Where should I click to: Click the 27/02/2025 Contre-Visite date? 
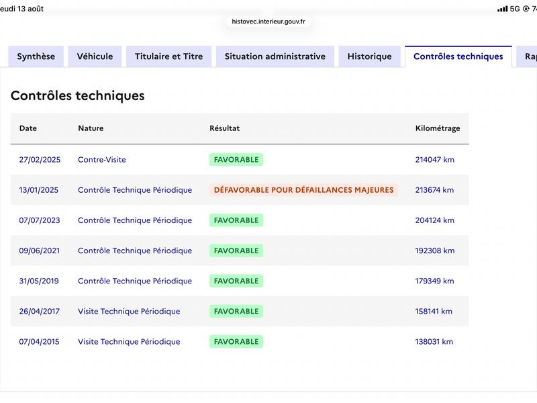[x=40, y=160]
